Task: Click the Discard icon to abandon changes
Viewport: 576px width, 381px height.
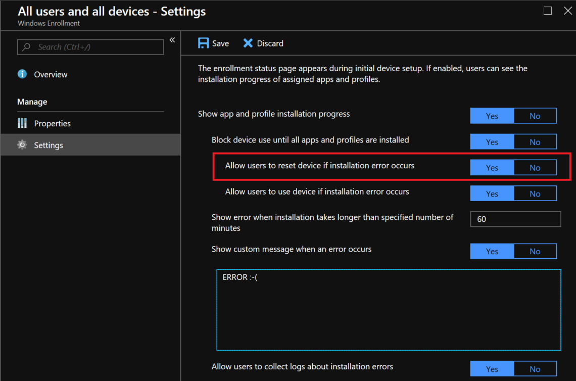Action: tap(247, 43)
